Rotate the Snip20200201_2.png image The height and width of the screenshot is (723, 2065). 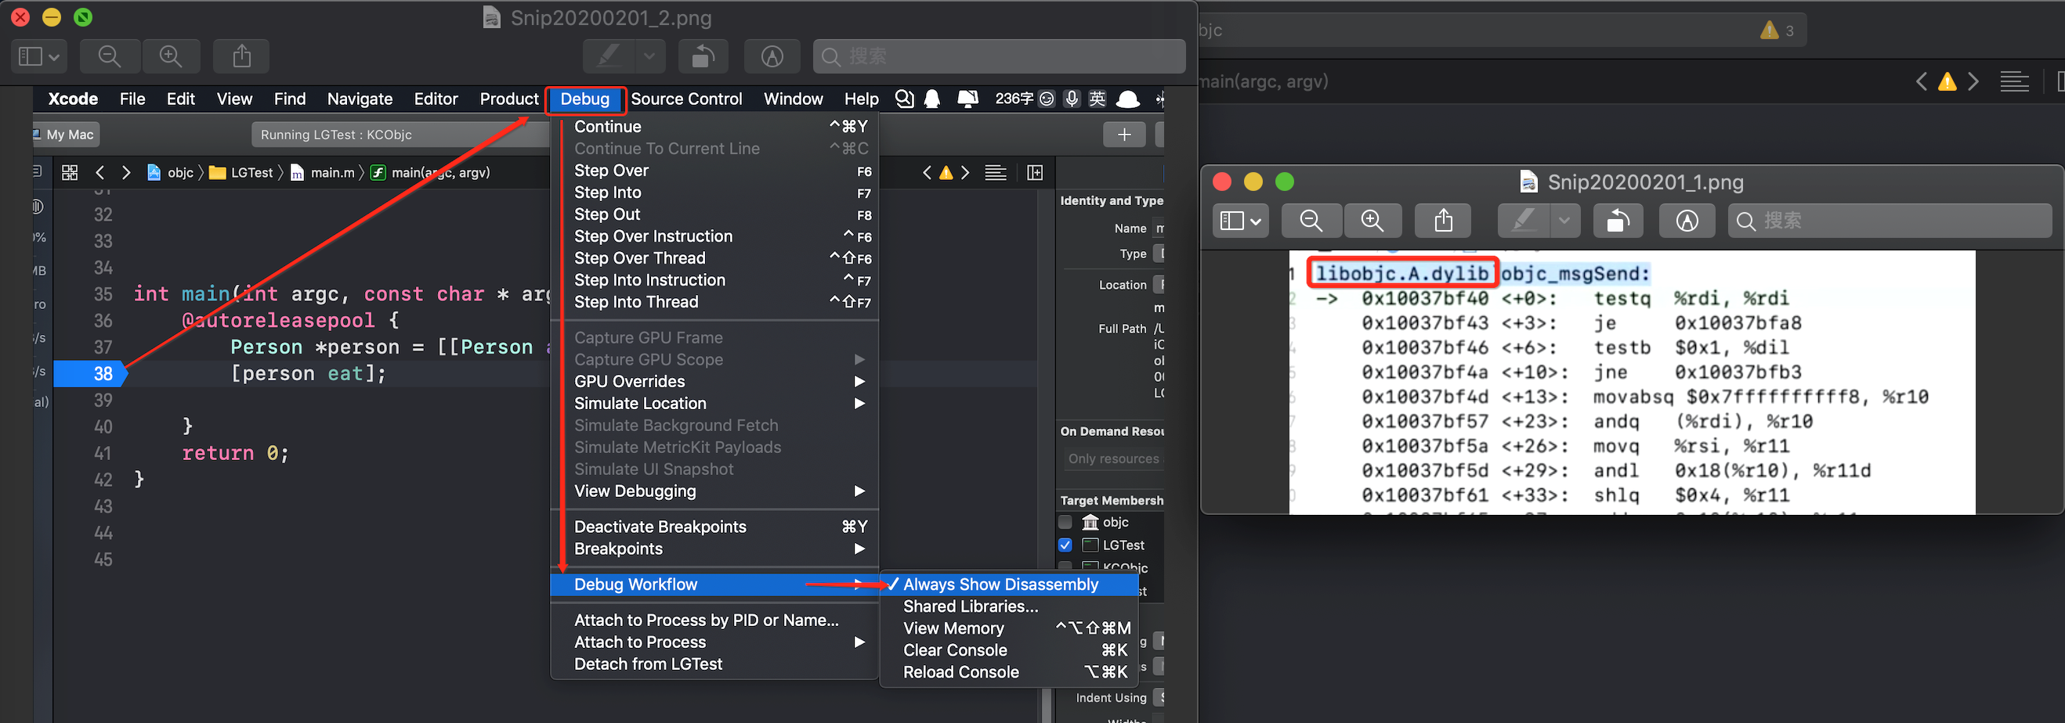703,56
